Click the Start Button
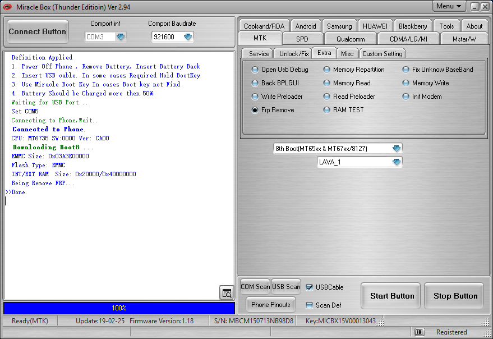This screenshot has height=339, width=493. coord(391,296)
